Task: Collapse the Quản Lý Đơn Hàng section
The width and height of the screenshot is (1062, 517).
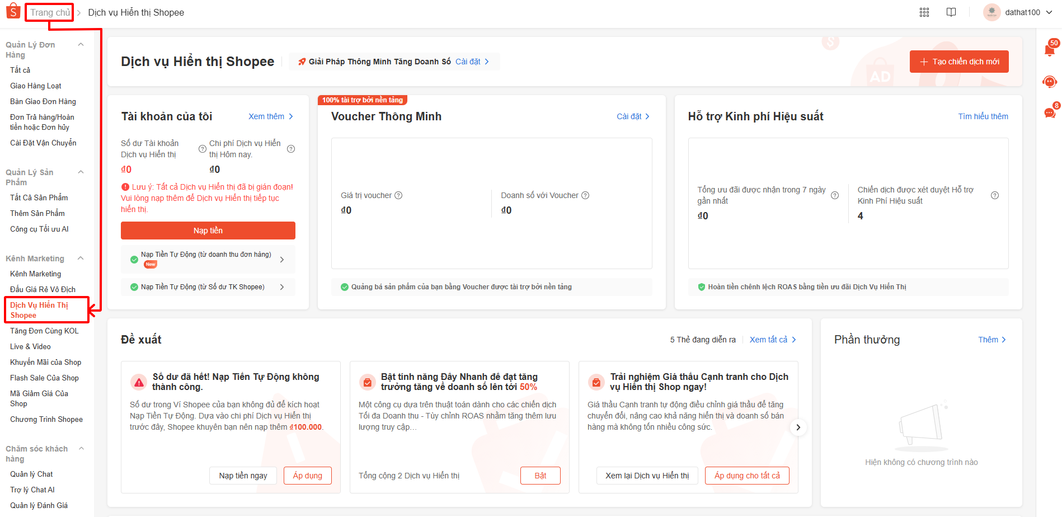Action: pyautogui.click(x=81, y=45)
